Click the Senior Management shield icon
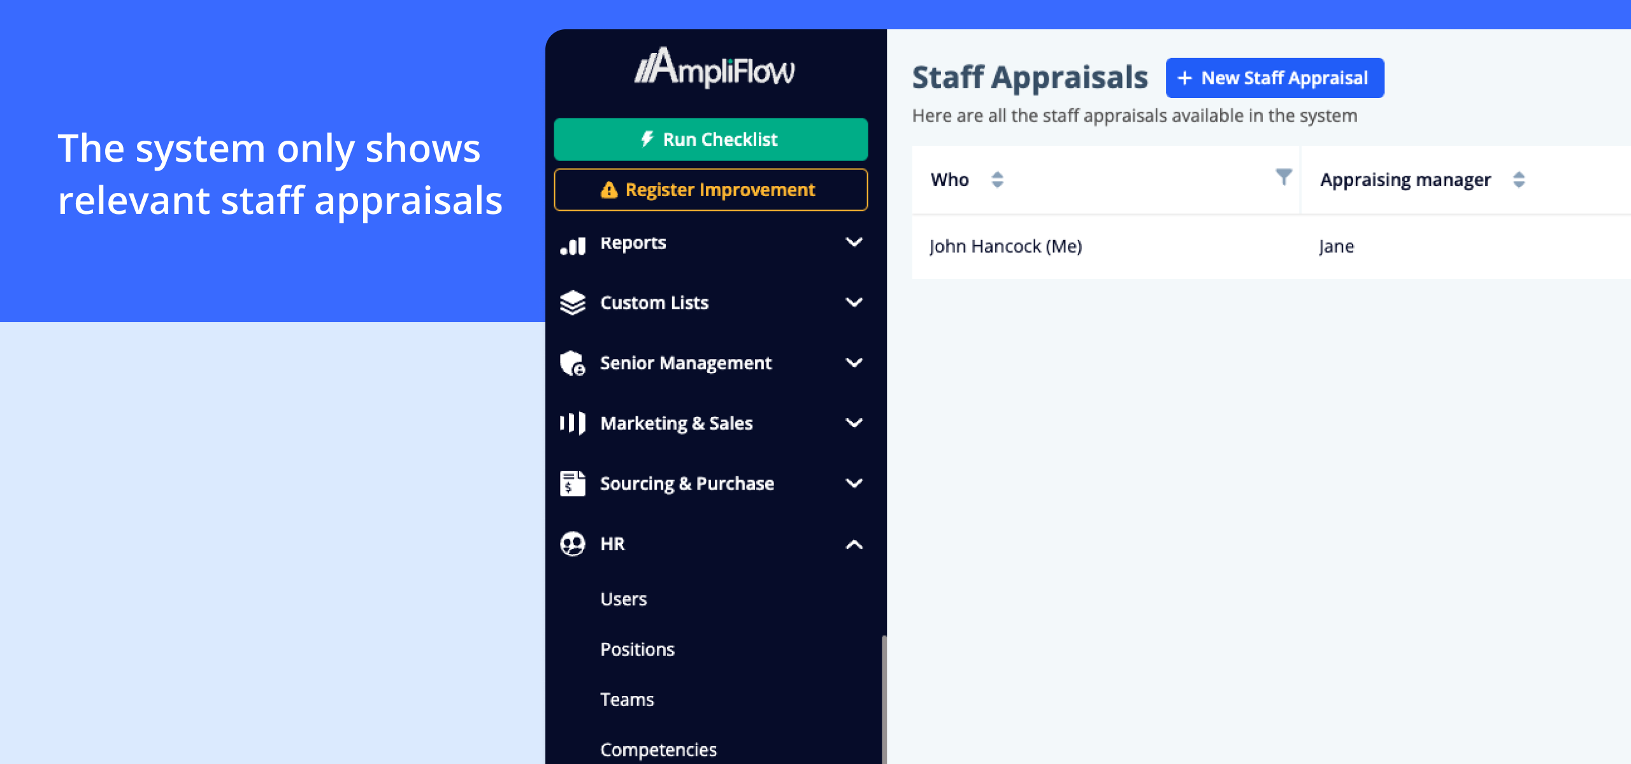The width and height of the screenshot is (1631, 764). click(x=572, y=363)
